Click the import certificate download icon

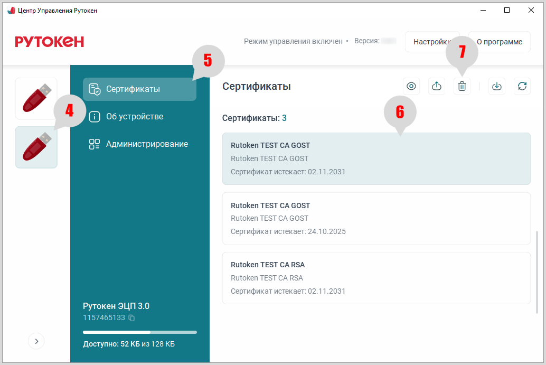(x=497, y=87)
